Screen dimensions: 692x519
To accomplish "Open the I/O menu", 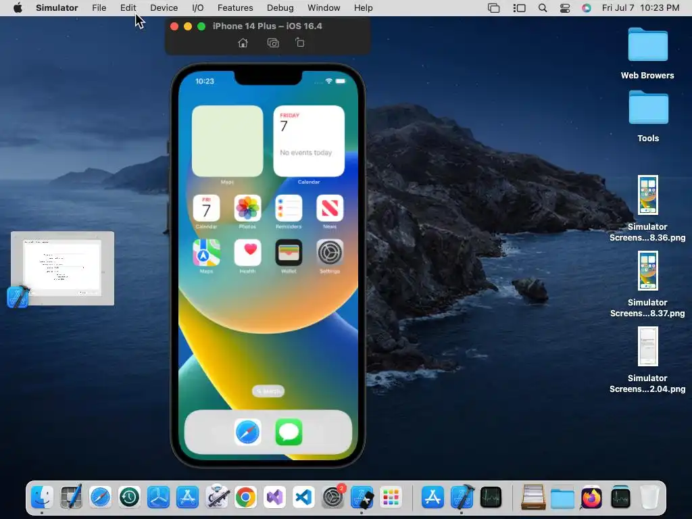I will click(198, 8).
